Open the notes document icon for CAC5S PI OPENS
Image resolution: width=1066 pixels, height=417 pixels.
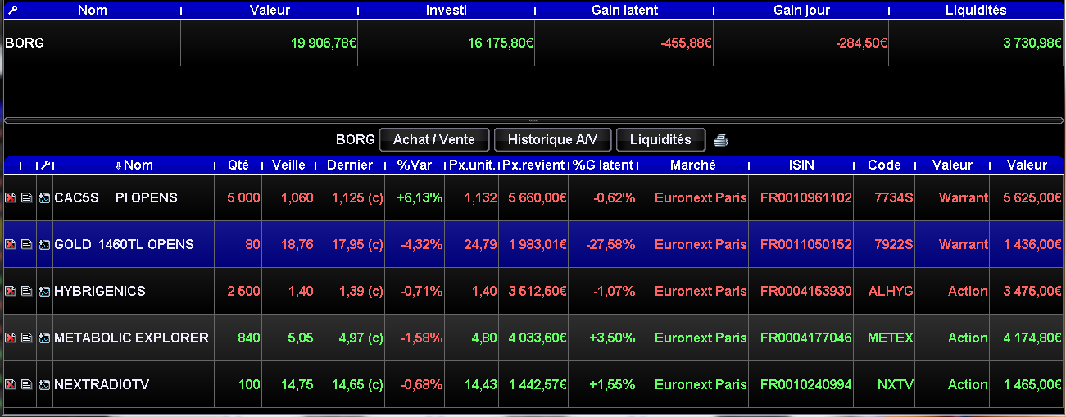pos(27,197)
